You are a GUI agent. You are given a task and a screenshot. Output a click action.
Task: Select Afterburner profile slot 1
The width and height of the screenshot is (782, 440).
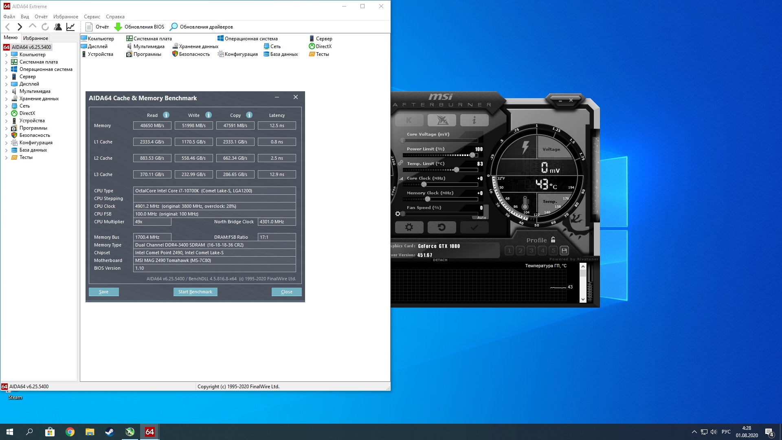[509, 251]
